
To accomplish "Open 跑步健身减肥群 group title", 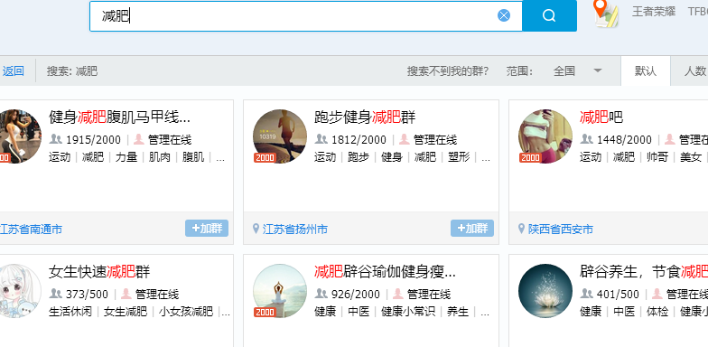I will point(365,117).
